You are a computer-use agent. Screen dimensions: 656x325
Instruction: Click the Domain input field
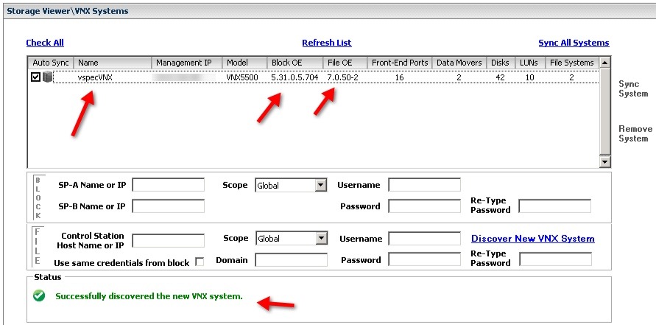[x=291, y=260]
